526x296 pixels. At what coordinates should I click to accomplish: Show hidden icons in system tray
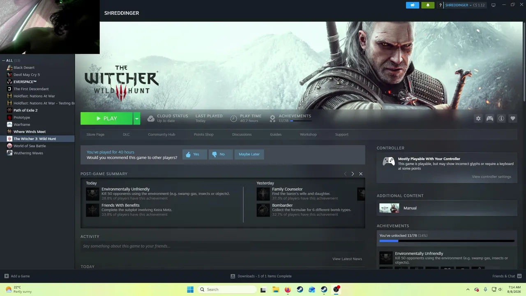coord(468,289)
